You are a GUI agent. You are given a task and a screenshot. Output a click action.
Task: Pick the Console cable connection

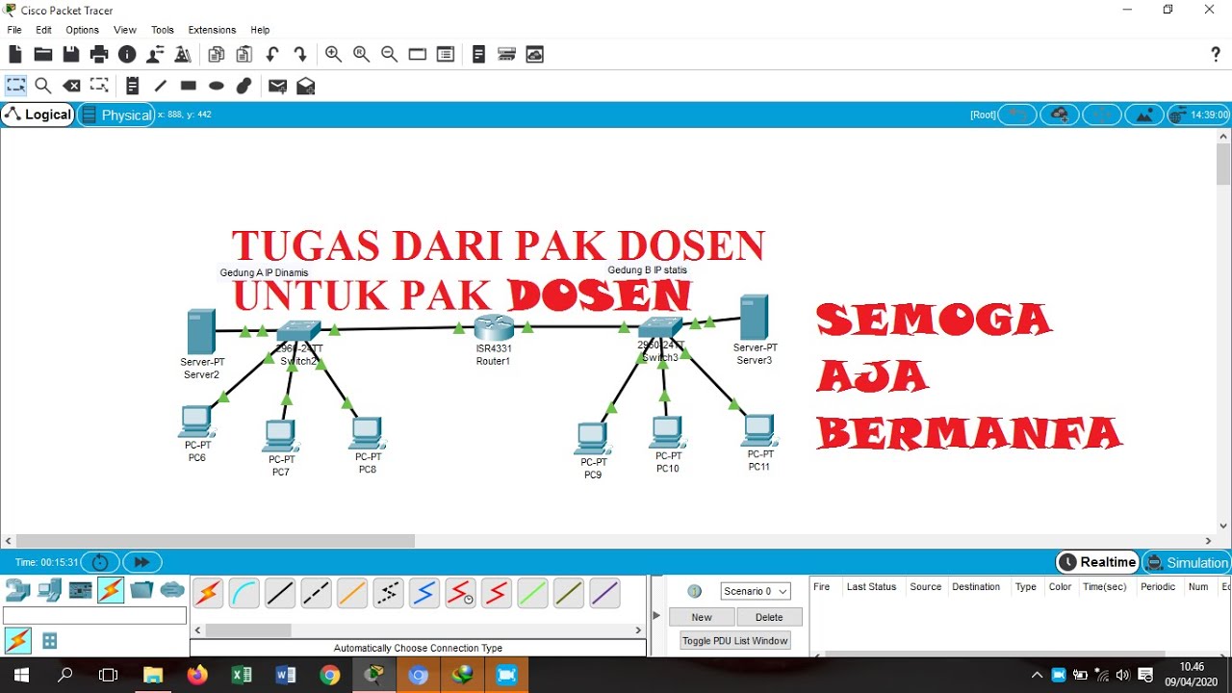(x=244, y=594)
